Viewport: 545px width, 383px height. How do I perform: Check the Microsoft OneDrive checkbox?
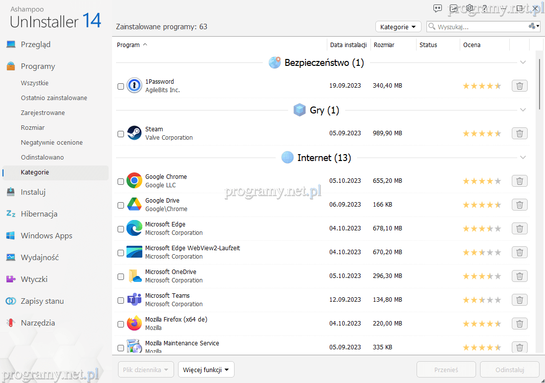(x=121, y=276)
